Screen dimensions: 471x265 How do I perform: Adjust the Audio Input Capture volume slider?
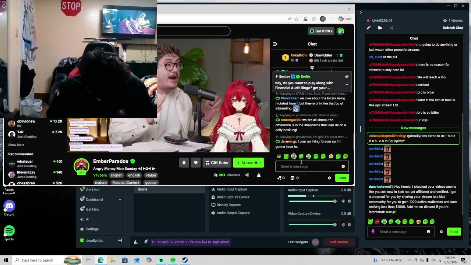point(312,201)
